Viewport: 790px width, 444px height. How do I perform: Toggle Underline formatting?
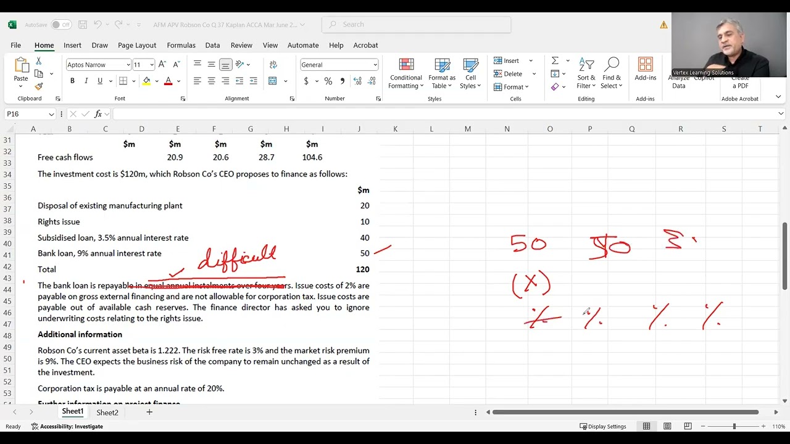tap(99, 81)
